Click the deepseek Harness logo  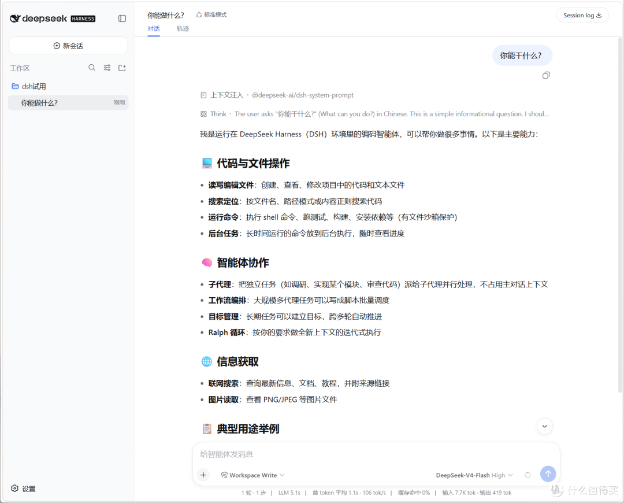53,19
